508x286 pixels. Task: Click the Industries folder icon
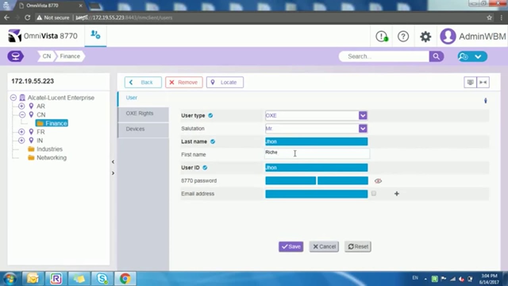coord(31,149)
